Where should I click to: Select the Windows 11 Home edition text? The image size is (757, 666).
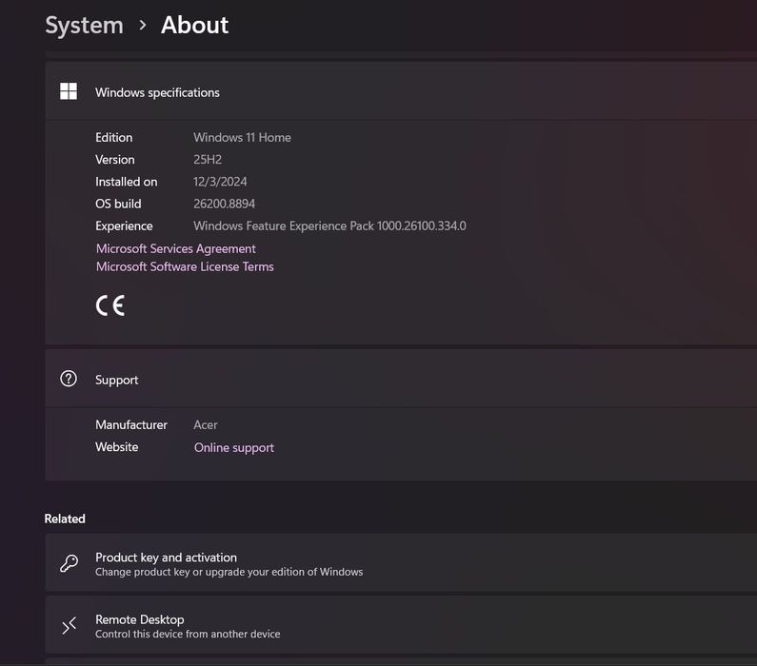[x=242, y=137]
